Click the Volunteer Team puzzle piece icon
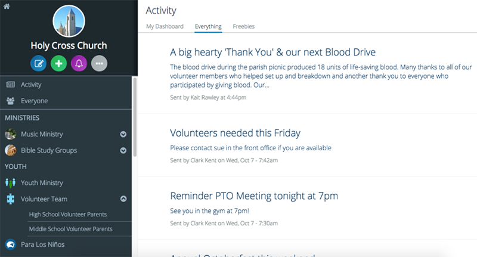 [x=10, y=199]
